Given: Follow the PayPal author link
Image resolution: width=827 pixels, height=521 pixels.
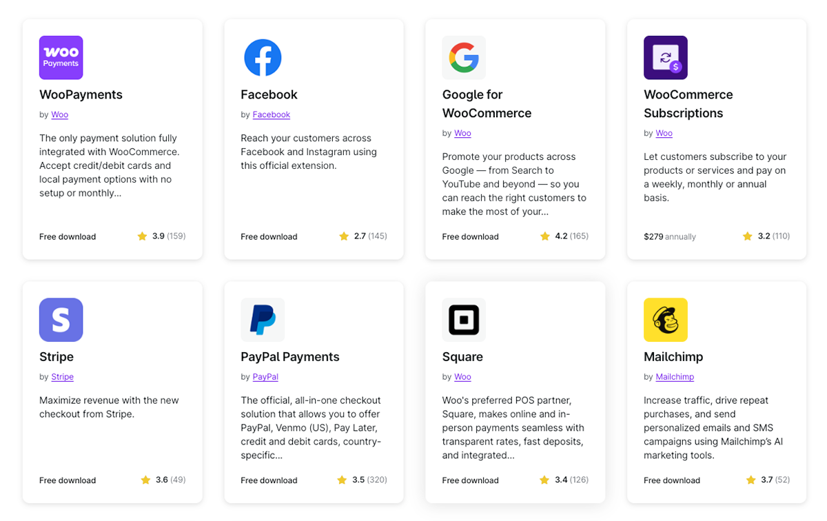Looking at the screenshot, I should (x=265, y=377).
